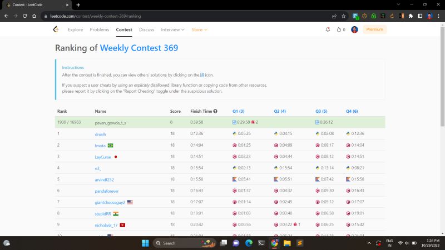Open arvindf232's Q1 Kotlin solution icon
Viewport: 445px width, 250px height.
(x=234, y=179)
